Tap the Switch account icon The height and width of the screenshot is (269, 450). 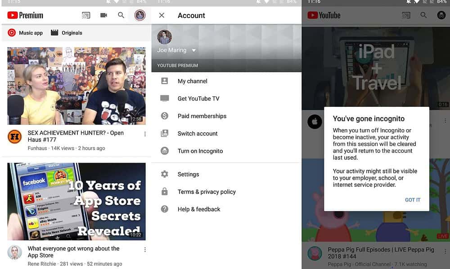[164, 133]
